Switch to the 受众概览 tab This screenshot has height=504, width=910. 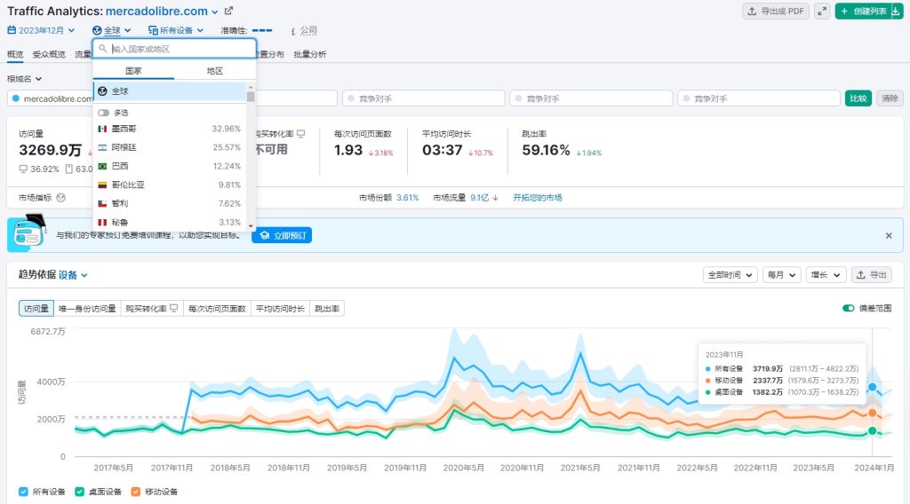click(x=49, y=54)
